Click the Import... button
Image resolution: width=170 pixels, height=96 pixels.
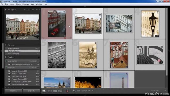click(13, 91)
